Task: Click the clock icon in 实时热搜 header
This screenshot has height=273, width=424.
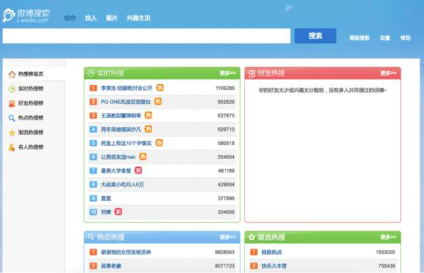Action: point(91,73)
